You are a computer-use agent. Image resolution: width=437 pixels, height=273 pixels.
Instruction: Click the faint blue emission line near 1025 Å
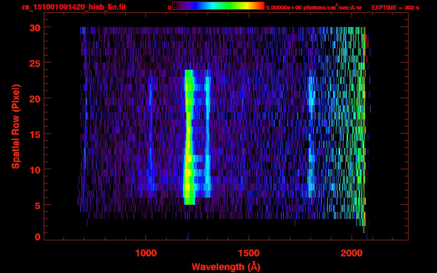151,134
